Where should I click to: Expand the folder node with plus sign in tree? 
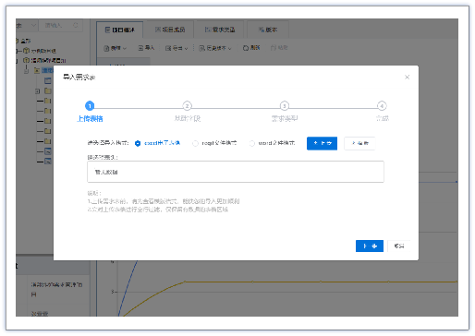(x=37, y=91)
